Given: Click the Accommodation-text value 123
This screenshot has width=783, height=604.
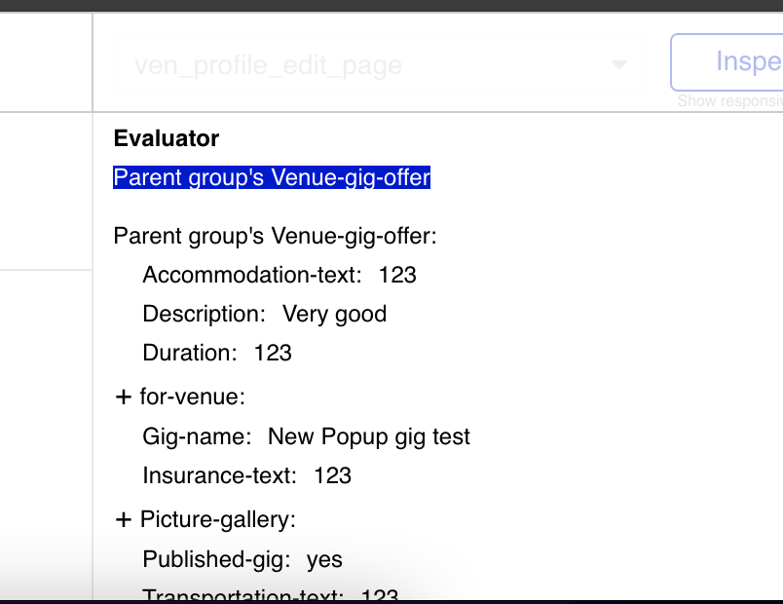Looking at the screenshot, I should pos(397,275).
